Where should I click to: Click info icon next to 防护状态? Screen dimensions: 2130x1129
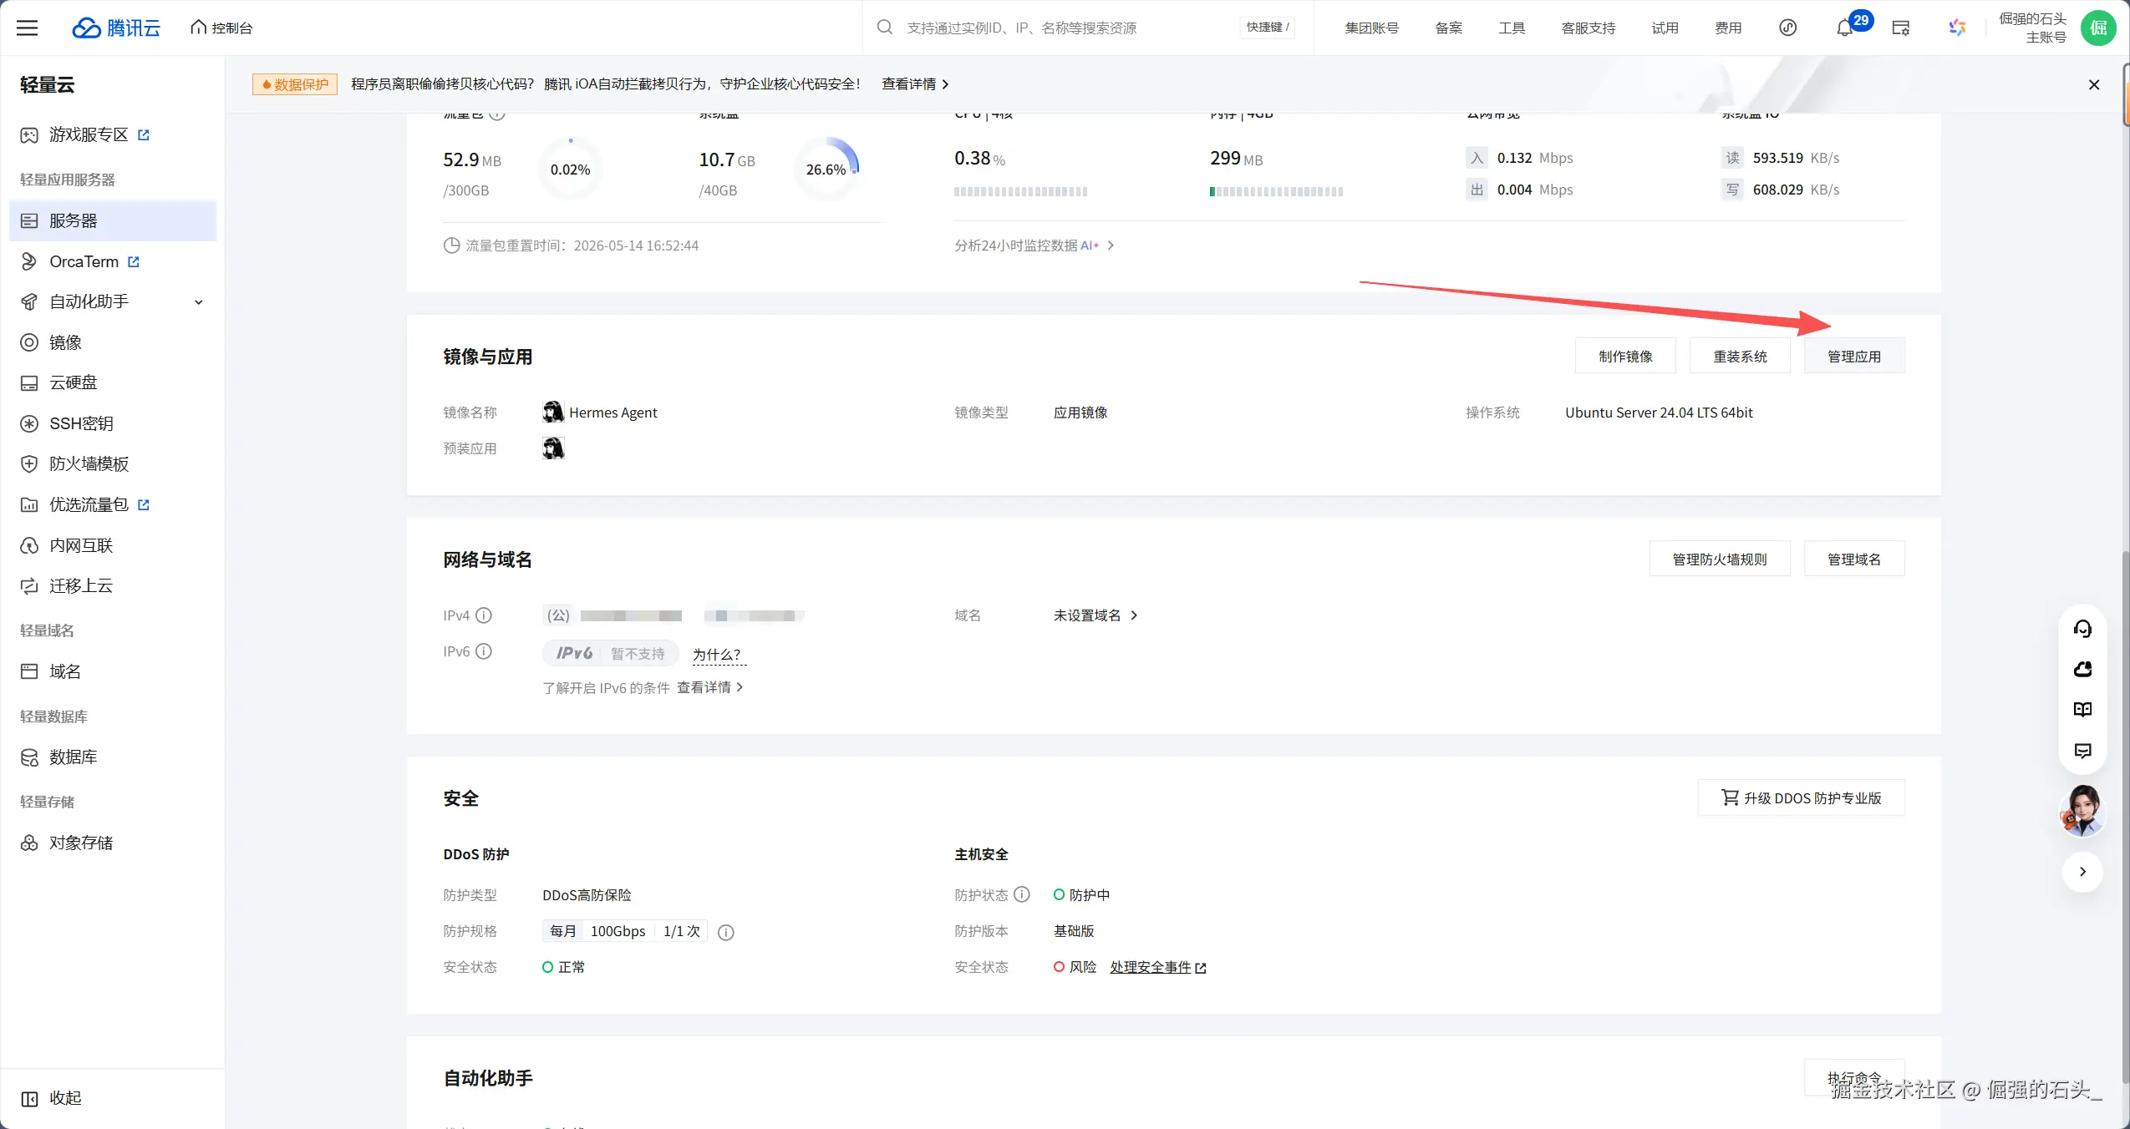click(1022, 894)
